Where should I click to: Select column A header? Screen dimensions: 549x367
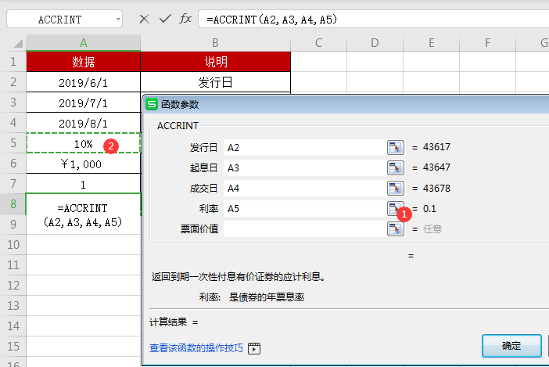(x=83, y=42)
